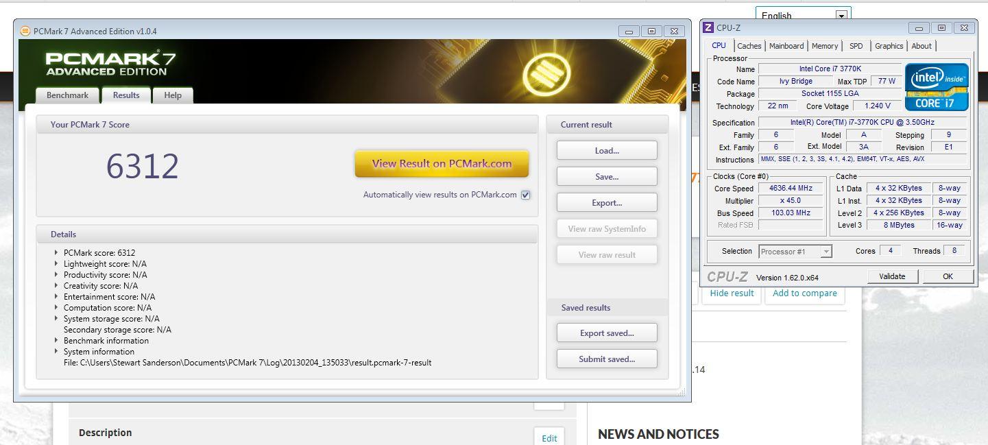The height and width of the screenshot is (445, 988).
Task: Click the Specification field i7-3770K CPU @ 3.50GHz
Action: click(x=863, y=122)
